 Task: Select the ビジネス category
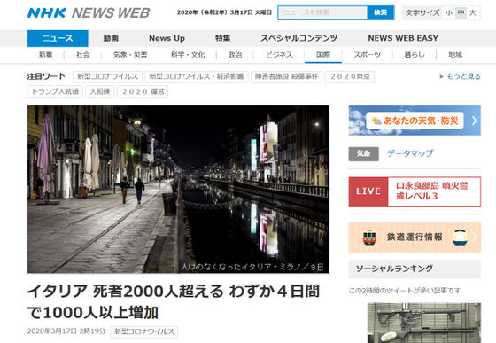point(279,55)
